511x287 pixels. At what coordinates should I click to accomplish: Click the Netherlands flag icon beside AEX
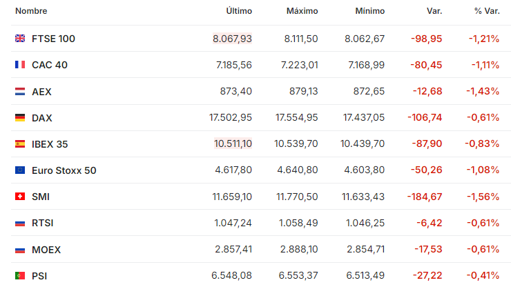[x=20, y=91]
